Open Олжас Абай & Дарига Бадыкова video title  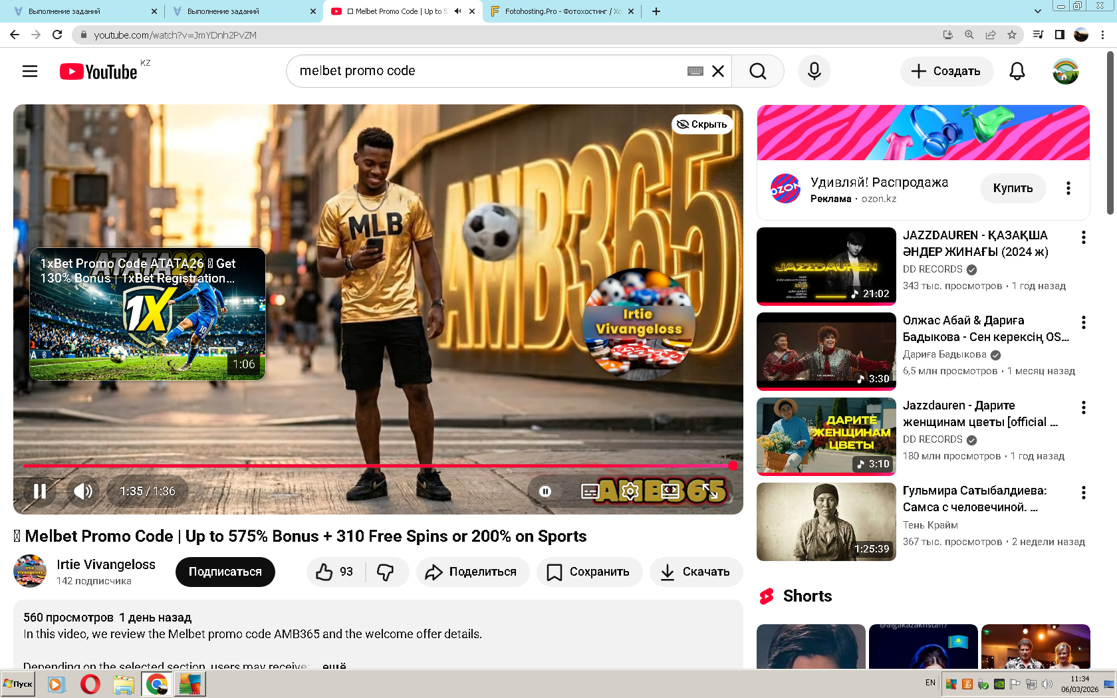coord(986,328)
